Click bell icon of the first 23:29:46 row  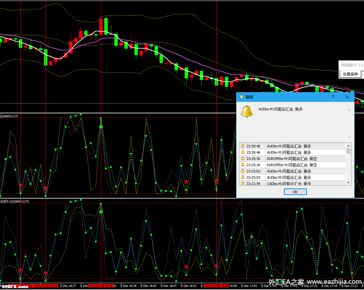coord(243,146)
